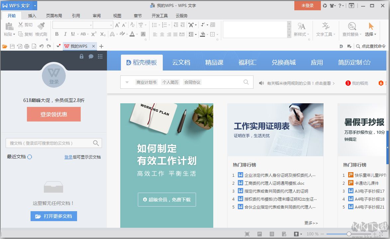
Task: Open the 选择 (Select) dropdown
Action: (370, 29)
